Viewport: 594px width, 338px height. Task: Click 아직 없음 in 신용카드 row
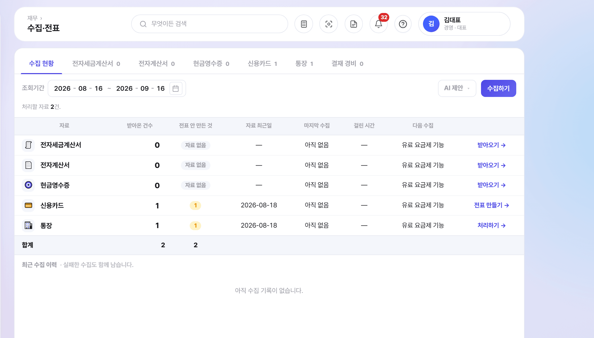tap(317, 205)
